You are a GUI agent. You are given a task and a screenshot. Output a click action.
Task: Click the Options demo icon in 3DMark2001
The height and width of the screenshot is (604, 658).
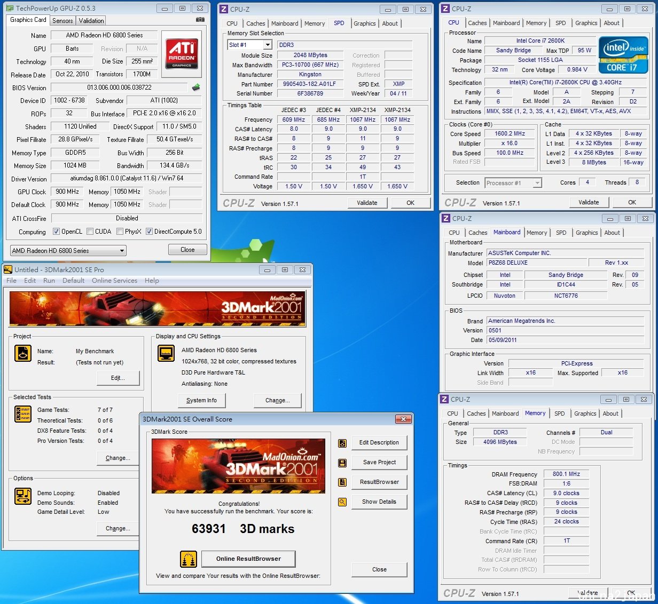(23, 496)
